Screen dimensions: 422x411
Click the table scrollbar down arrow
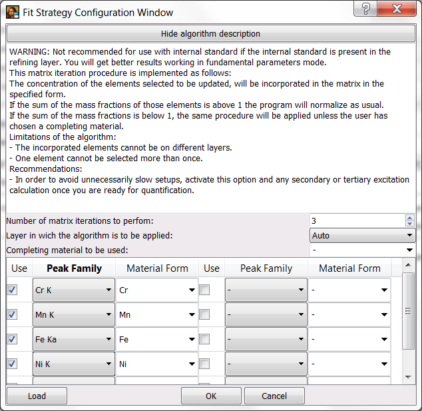(x=409, y=377)
